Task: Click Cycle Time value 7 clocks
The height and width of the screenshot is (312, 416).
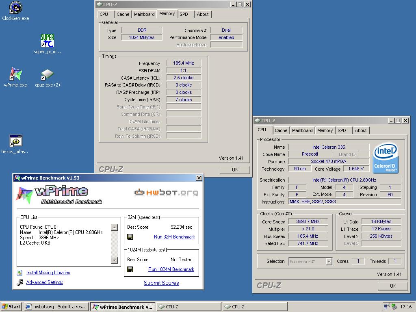Action: coord(184,100)
